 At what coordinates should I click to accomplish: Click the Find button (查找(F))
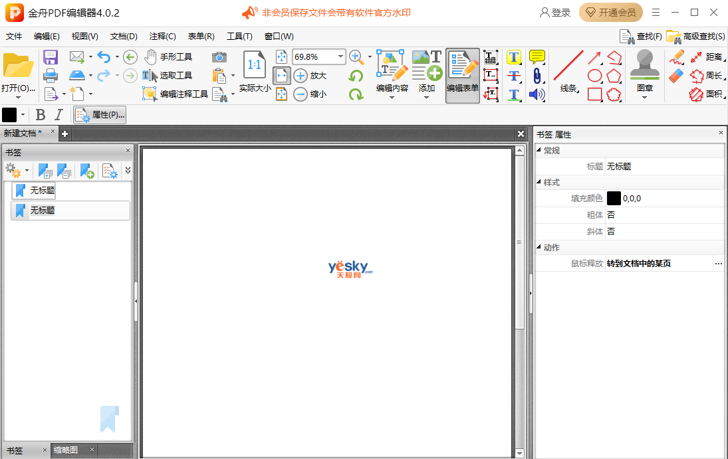pyautogui.click(x=641, y=36)
